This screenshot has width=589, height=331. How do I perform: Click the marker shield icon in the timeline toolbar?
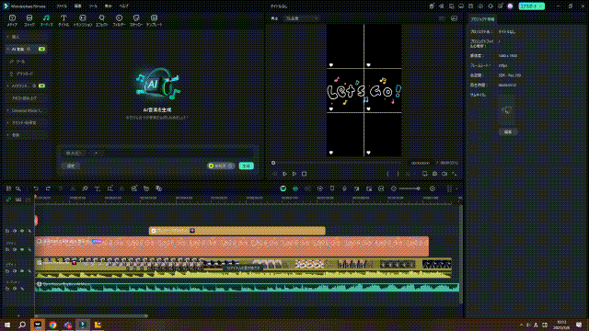pos(332,188)
